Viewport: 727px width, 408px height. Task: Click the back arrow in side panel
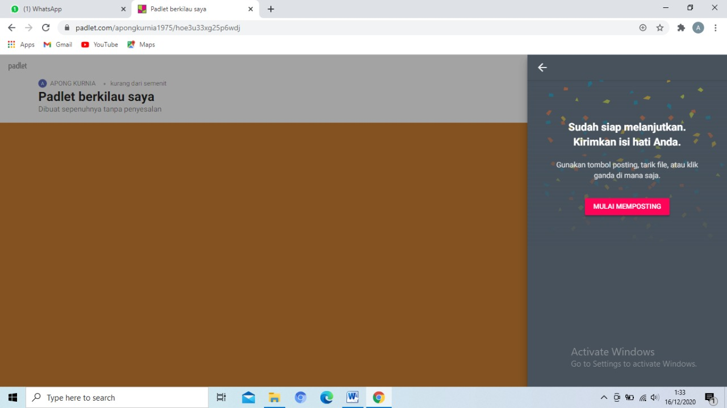[x=542, y=68]
